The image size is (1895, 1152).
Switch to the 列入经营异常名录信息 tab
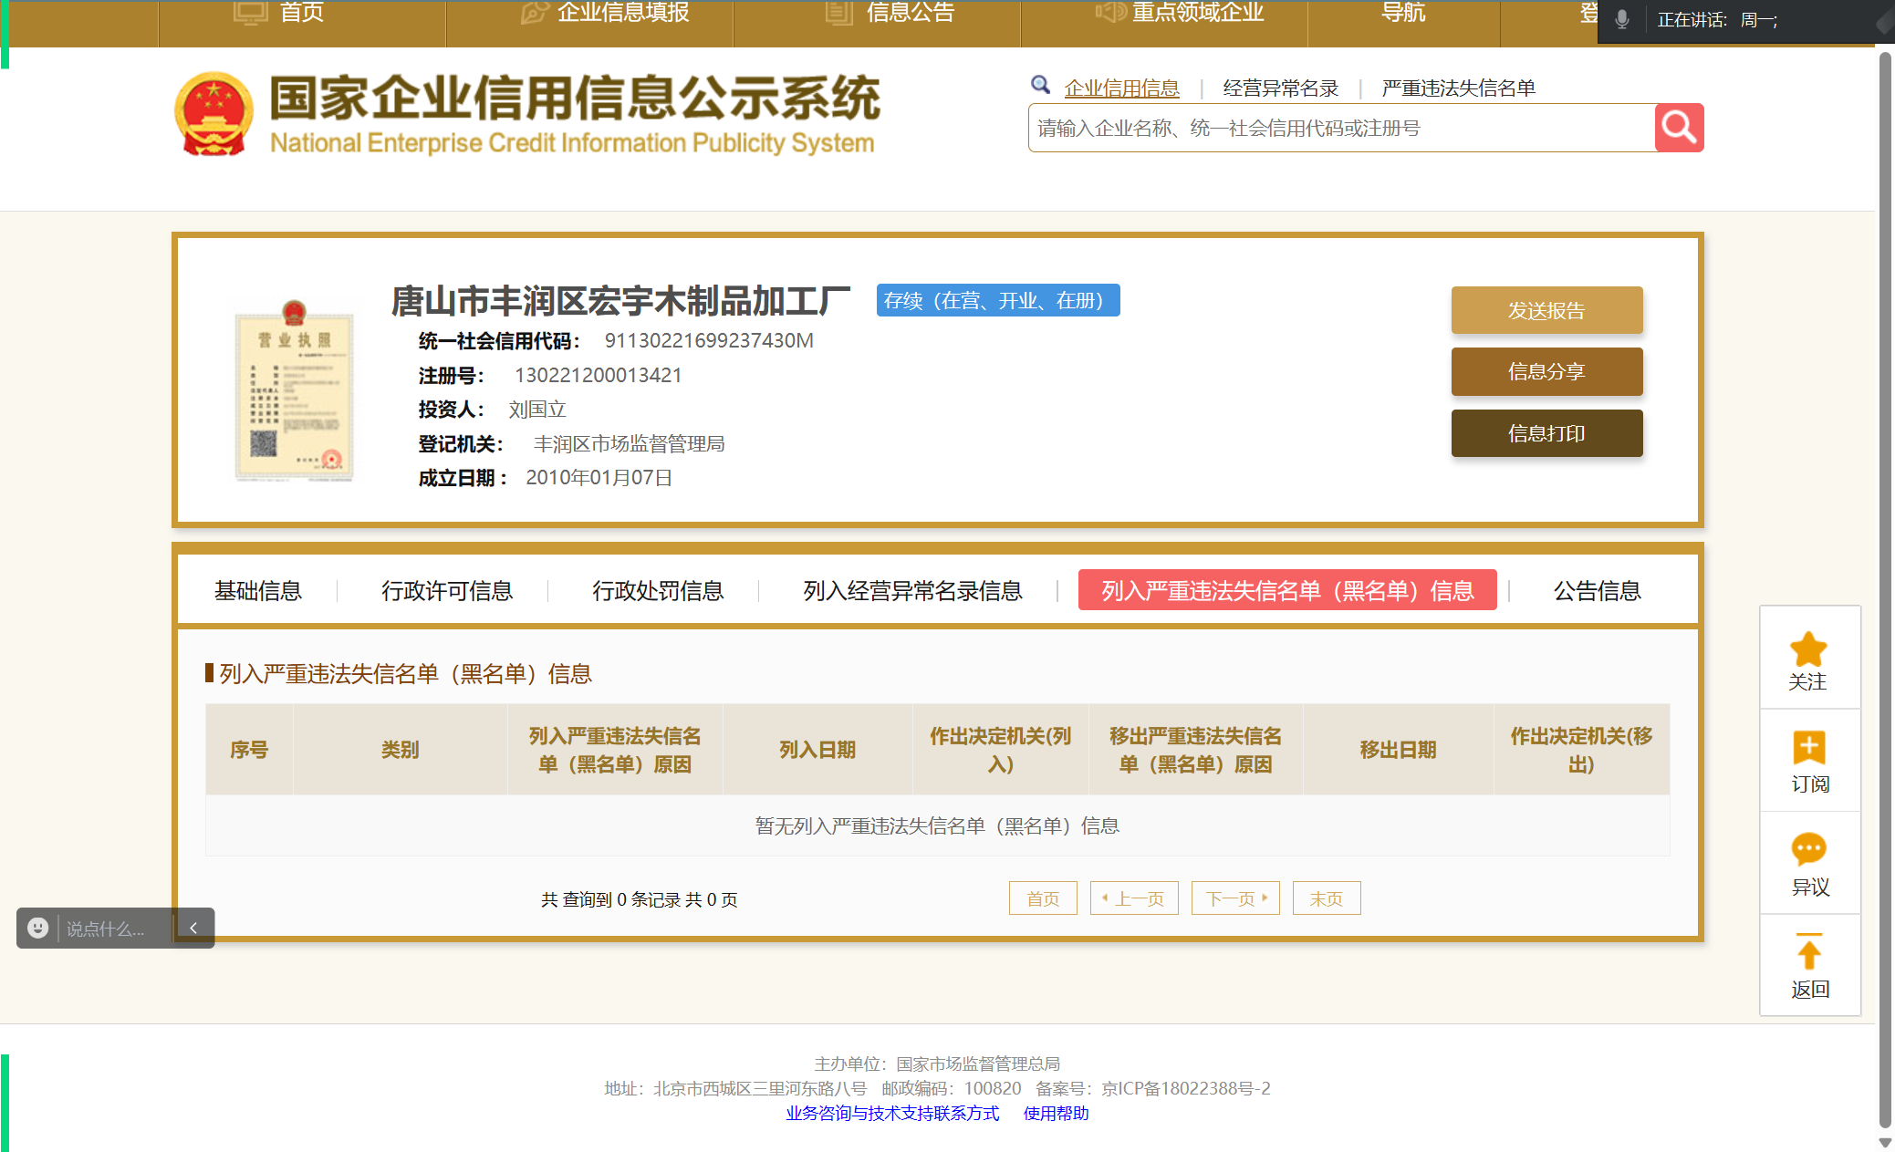click(912, 590)
